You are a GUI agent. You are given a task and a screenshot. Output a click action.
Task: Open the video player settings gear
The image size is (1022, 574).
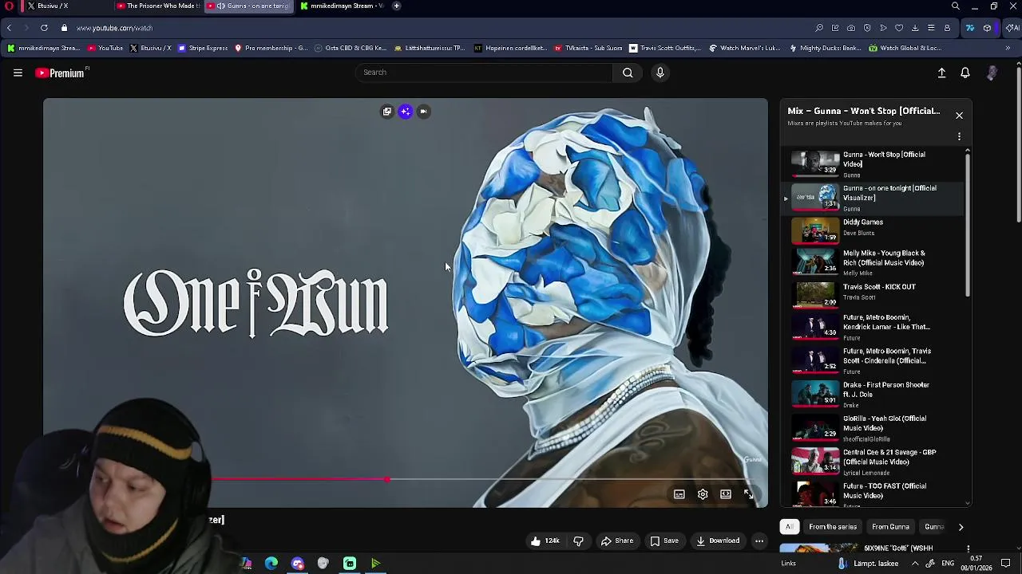coord(703,494)
